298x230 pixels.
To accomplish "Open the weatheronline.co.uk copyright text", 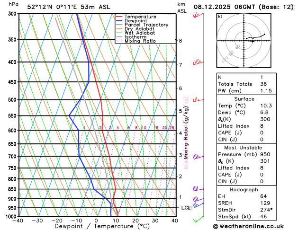I will [248, 226].
